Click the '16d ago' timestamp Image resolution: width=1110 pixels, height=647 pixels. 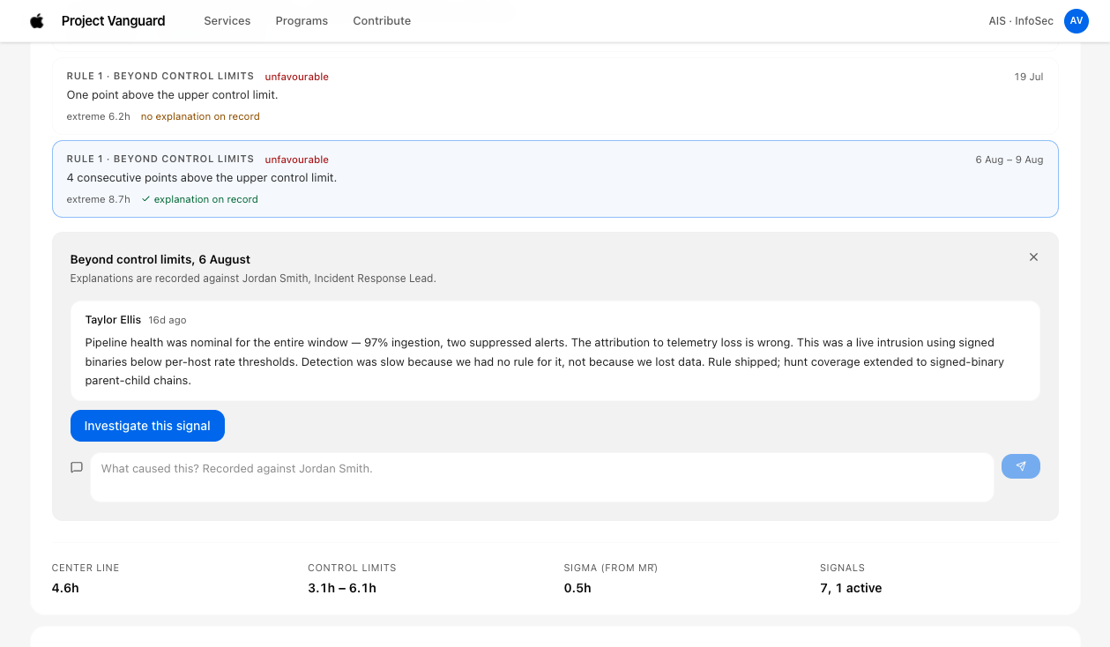pyautogui.click(x=168, y=320)
